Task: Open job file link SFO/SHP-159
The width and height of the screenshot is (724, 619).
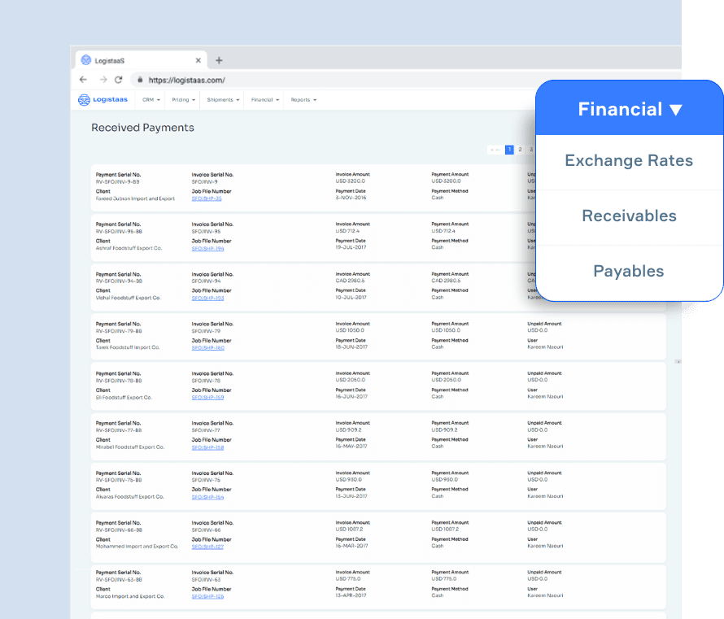Action: pos(207,398)
